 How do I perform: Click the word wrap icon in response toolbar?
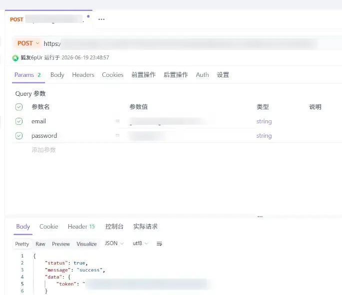[x=159, y=244]
